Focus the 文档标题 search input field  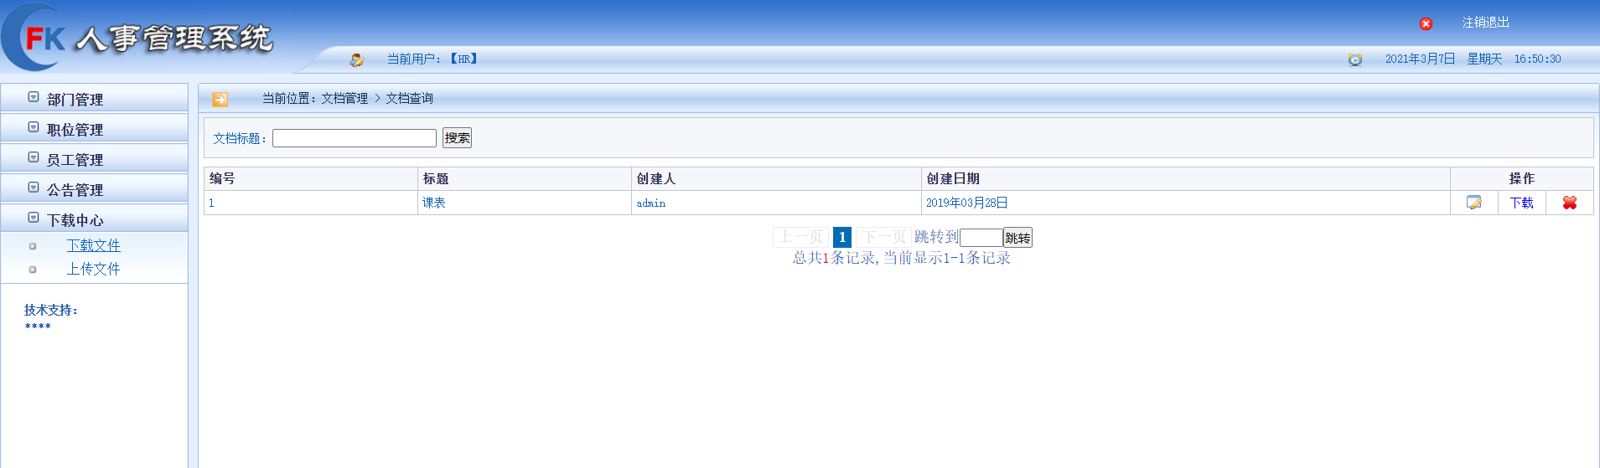pos(355,138)
